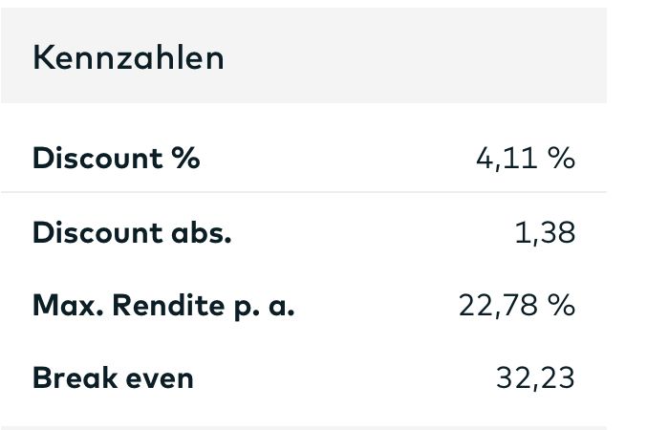Click the percent sign after 22,78

coord(562,306)
